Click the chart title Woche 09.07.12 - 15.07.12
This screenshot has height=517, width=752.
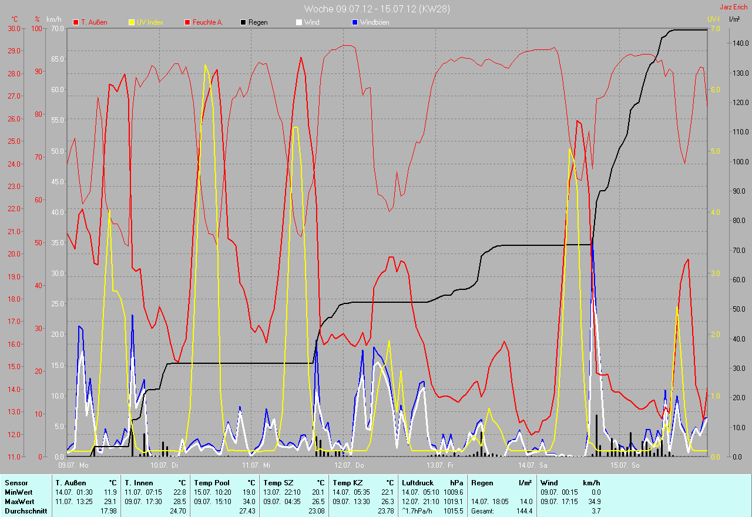pyautogui.click(x=377, y=9)
